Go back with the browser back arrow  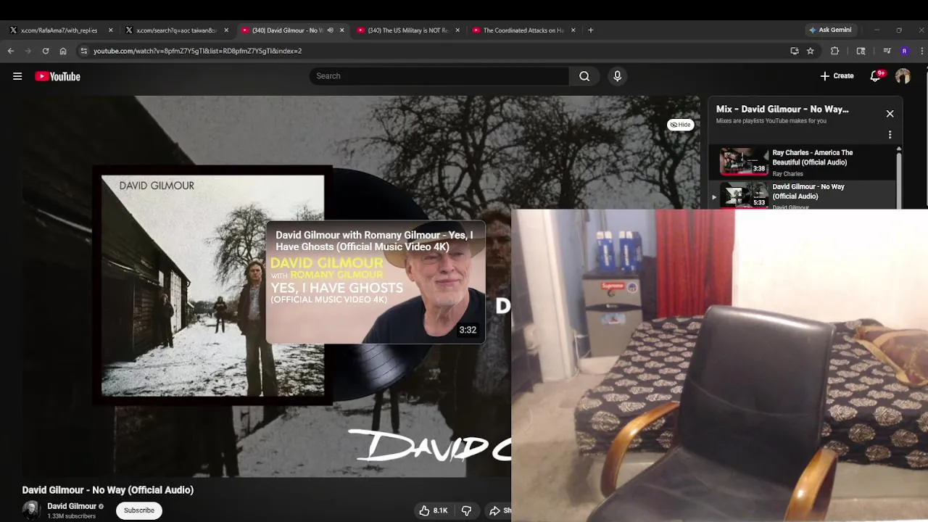point(10,51)
